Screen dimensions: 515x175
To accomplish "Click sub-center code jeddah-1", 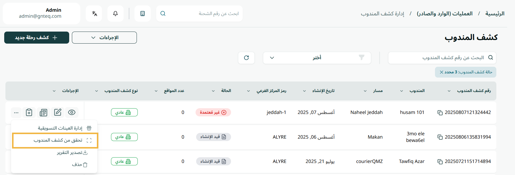I will [x=276, y=112].
